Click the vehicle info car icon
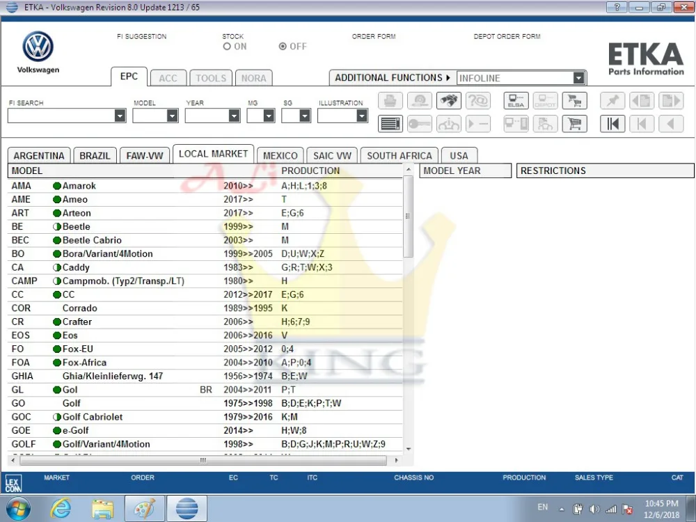The width and height of the screenshot is (696, 522). click(x=449, y=124)
